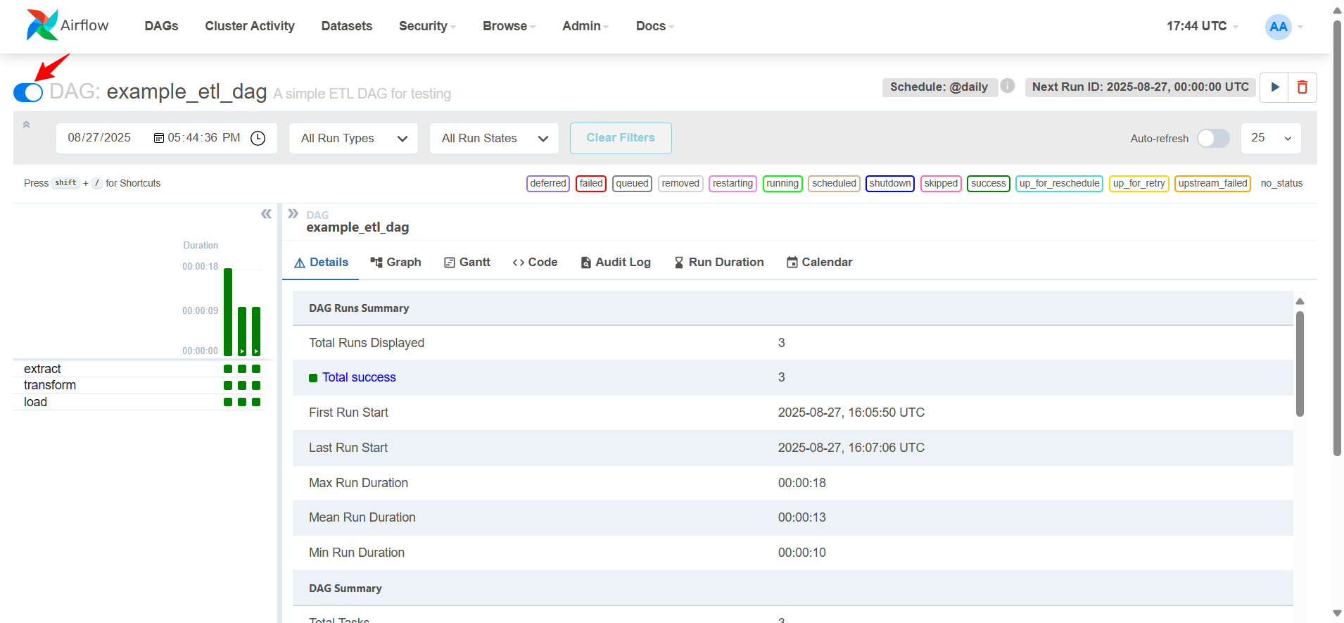Click the details panel scrollbar thumb
This screenshot has height=623, width=1344.
[x=1300, y=363]
